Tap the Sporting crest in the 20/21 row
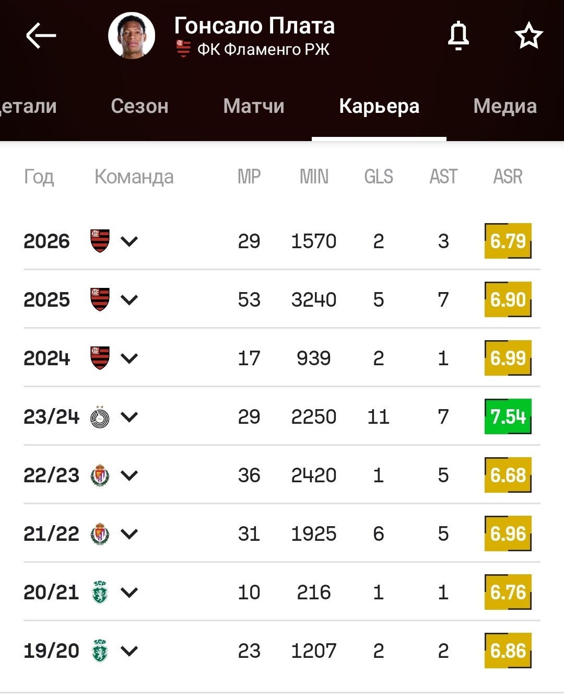The height and width of the screenshot is (696, 564). coord(100,592)
